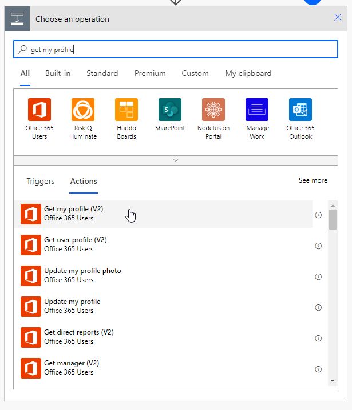Viewport: 352px width, 410px height.
Task: Click the Office icon beside Get user profile (V2)
Action: (31, 245)
